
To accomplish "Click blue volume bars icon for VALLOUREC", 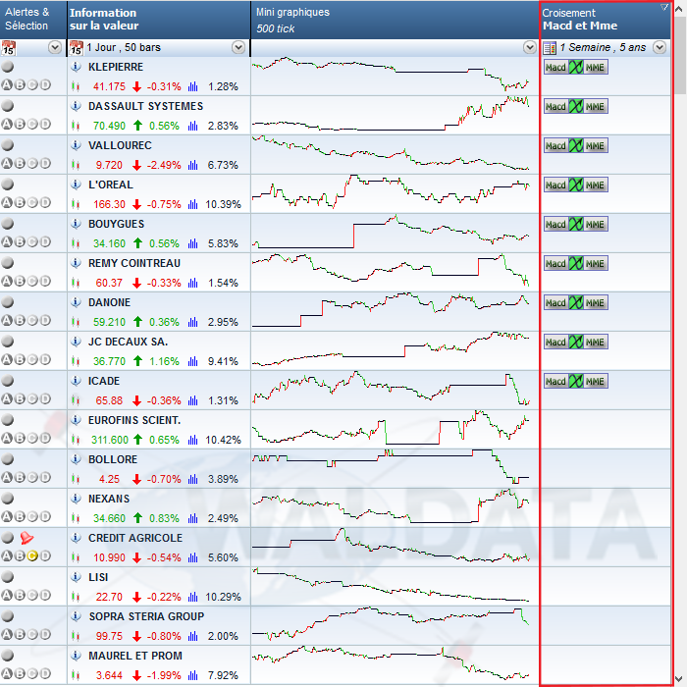I will pyautogui.click(x=192, y=165).
